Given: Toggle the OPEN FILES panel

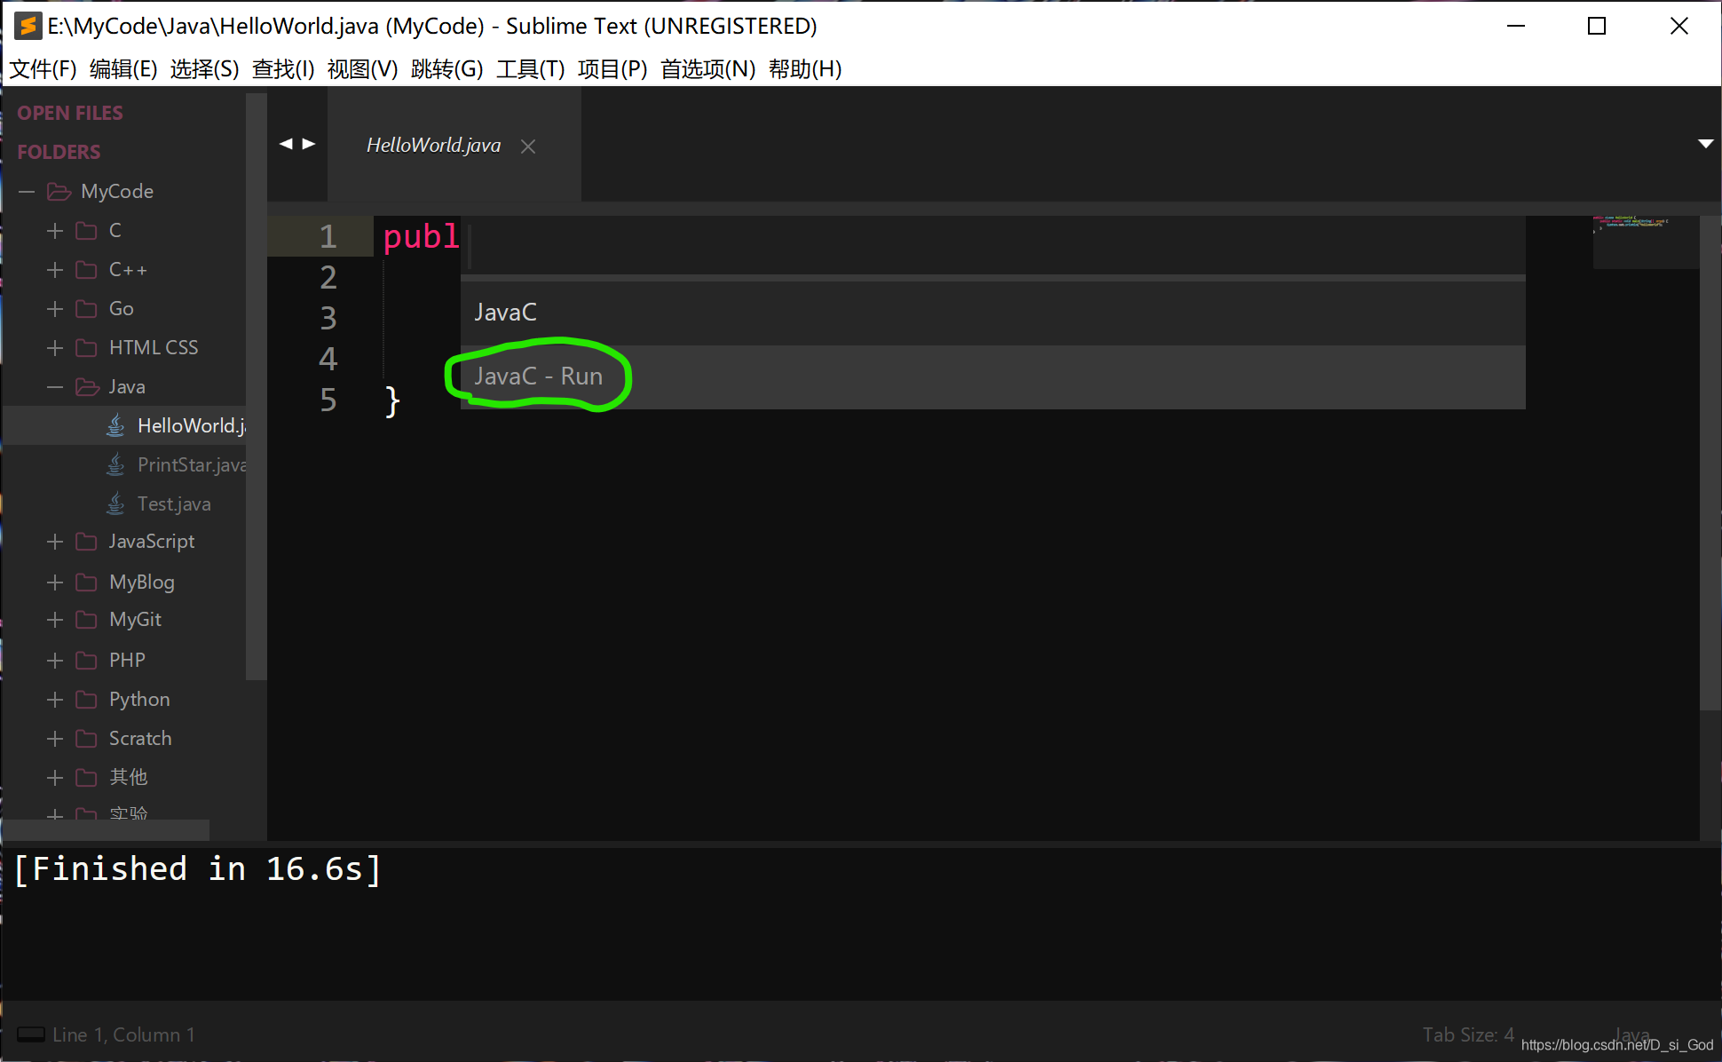Looking at the screenshot, I should pyautogui.click(x=69, y=111).
